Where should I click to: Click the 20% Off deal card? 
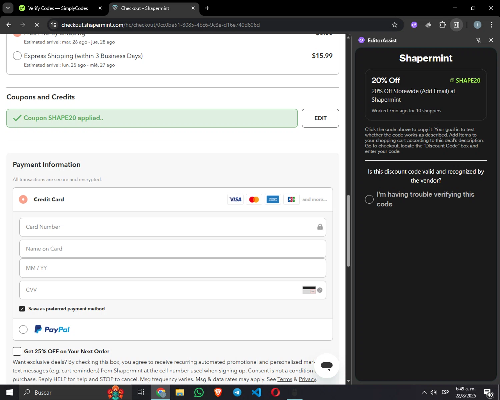pos(426,95)
